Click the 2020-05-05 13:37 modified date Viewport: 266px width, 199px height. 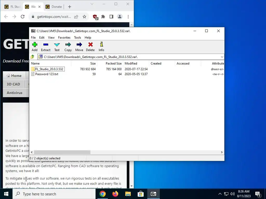pos(136,74)
